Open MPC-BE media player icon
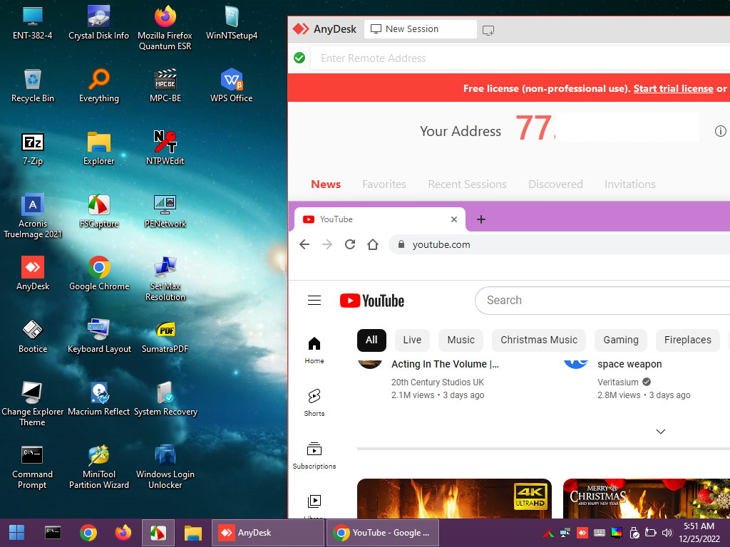Image resolution: width=730 pixels, height=547 pixels. coord(165,86)
